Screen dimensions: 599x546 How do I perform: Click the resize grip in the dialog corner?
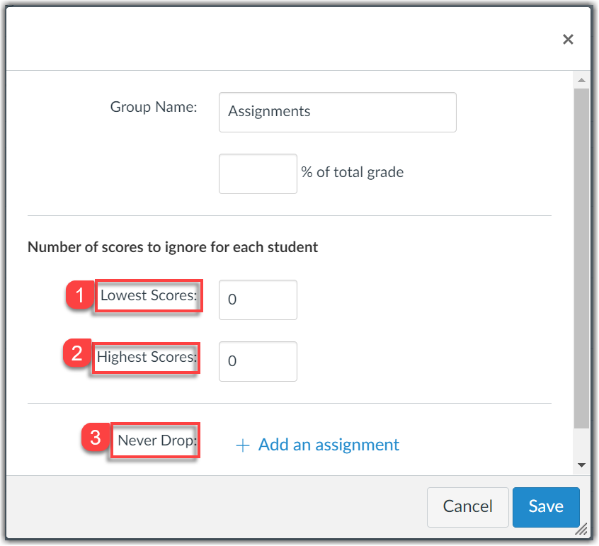coord(582,529)
